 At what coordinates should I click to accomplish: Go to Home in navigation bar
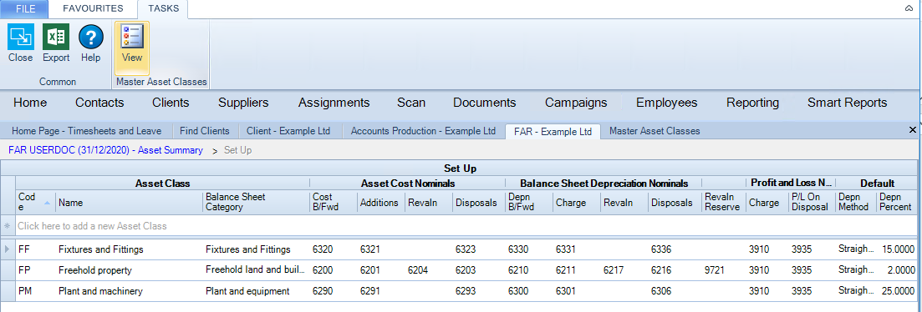[30, 103]
